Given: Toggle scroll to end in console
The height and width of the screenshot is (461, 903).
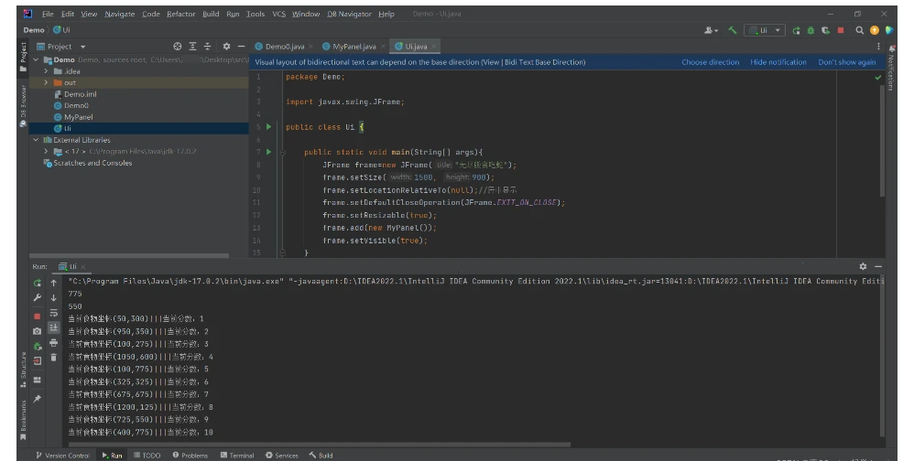Looking at the screenshot, I should tap(54, 327).
